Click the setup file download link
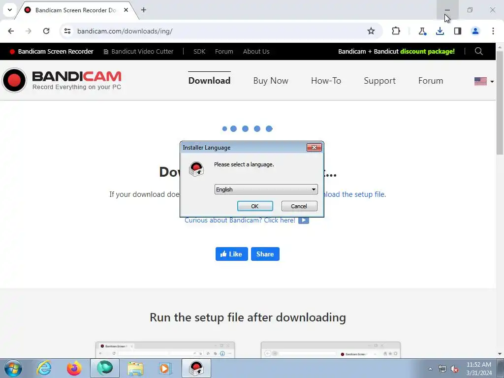 point(355,194)
